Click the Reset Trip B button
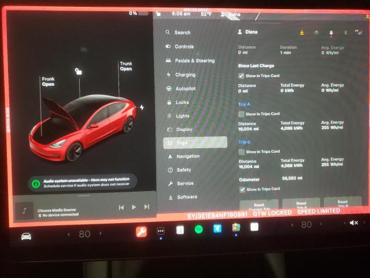 (343, 202)
